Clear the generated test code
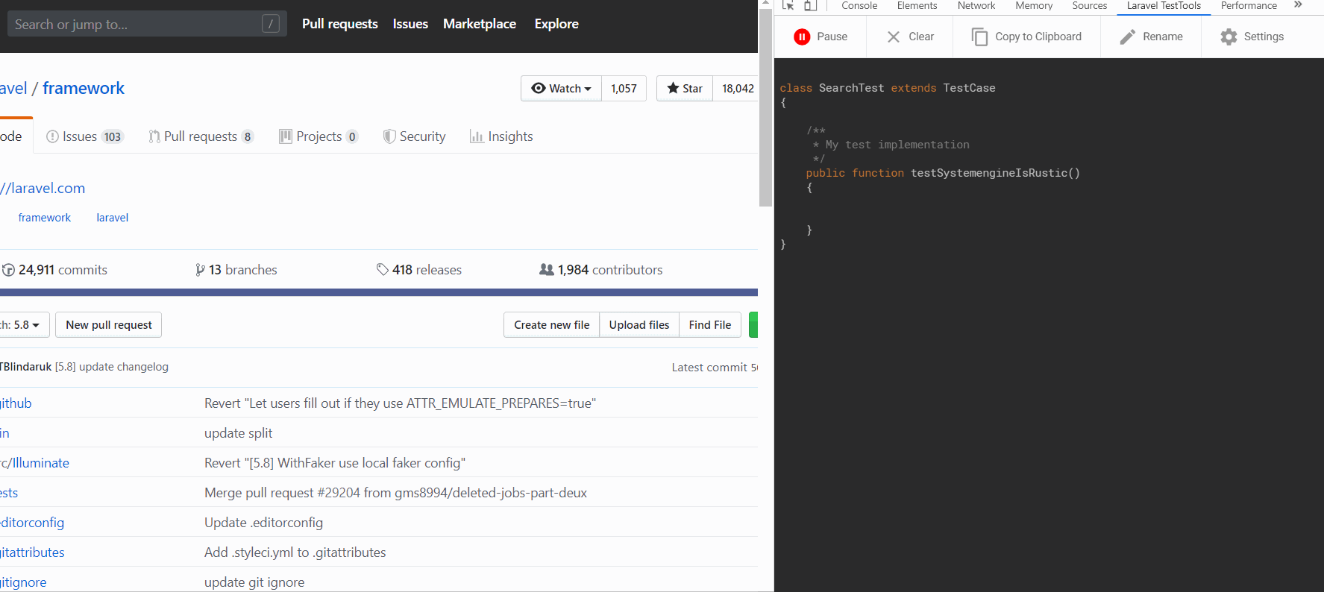This screenshot has height=592, width=1324. 909,37
